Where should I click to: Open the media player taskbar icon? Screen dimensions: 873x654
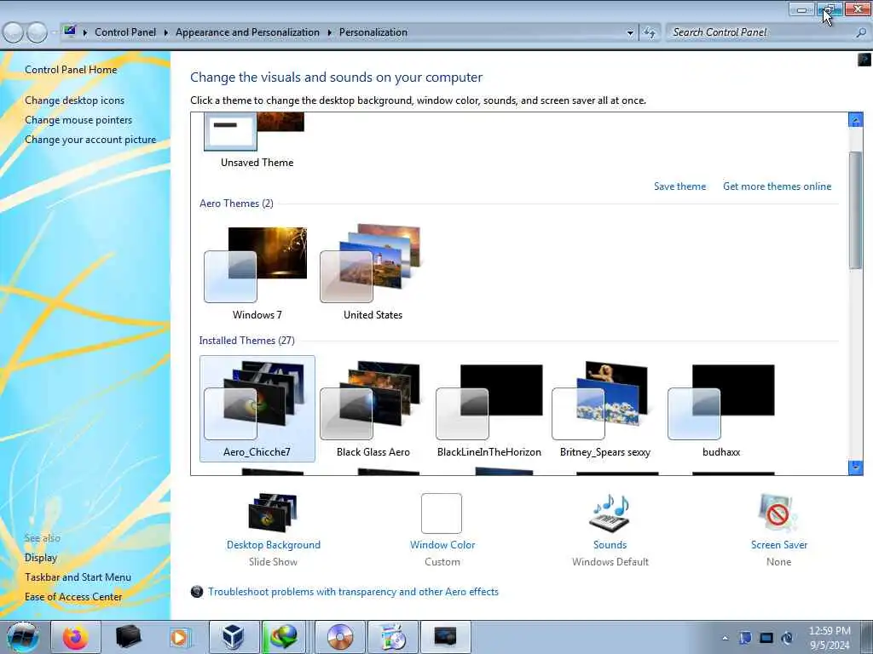[180, 637]
